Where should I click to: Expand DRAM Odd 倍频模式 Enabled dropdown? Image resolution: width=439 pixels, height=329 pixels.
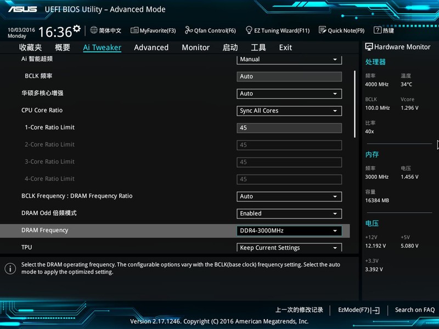click(289, 213)
